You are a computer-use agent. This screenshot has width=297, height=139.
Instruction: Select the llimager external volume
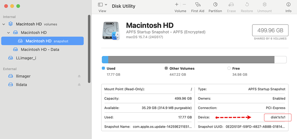pyautogui.click(x=42, y=76)
